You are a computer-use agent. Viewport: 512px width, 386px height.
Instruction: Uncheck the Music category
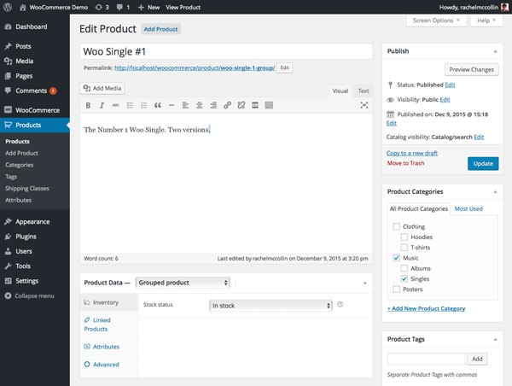pos(397,258)
